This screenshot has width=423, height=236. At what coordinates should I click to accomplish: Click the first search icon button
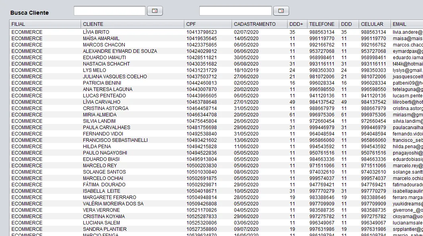click(155, 11)
